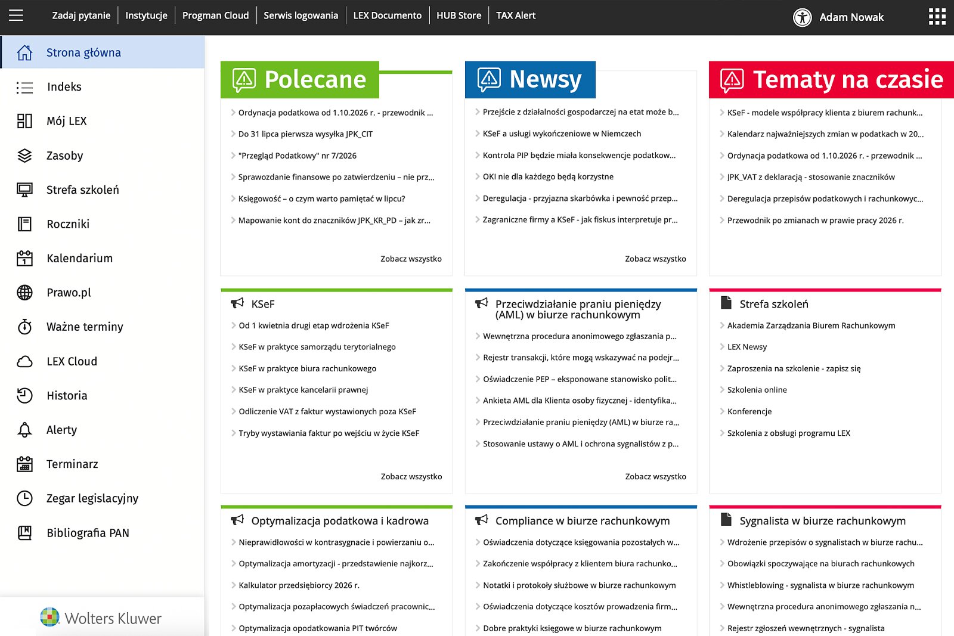Click the Strefa szkoleń monitor icon
The height and width of the screenshot is (636, 954).
[x=24, y=190]
